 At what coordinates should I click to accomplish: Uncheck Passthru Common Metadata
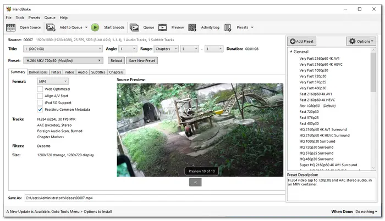click(x=40, y=109)
